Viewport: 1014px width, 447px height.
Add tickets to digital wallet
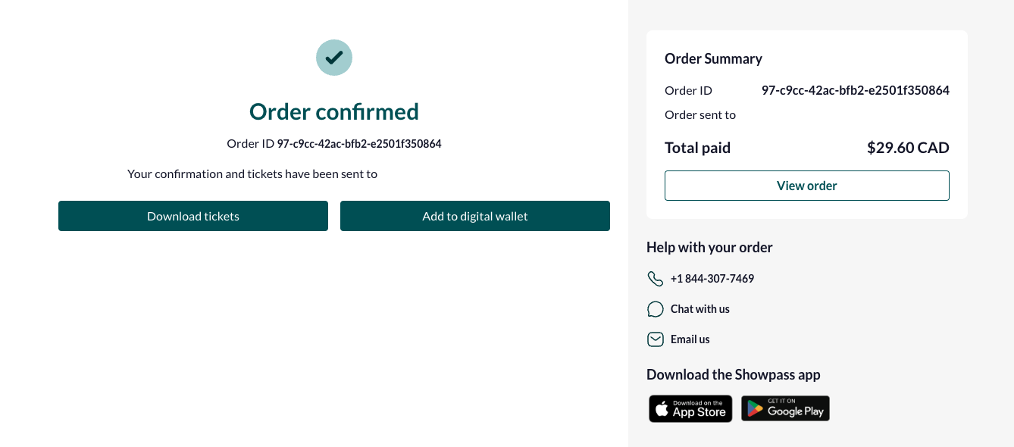pyautogui.click(x=475, y=216)
